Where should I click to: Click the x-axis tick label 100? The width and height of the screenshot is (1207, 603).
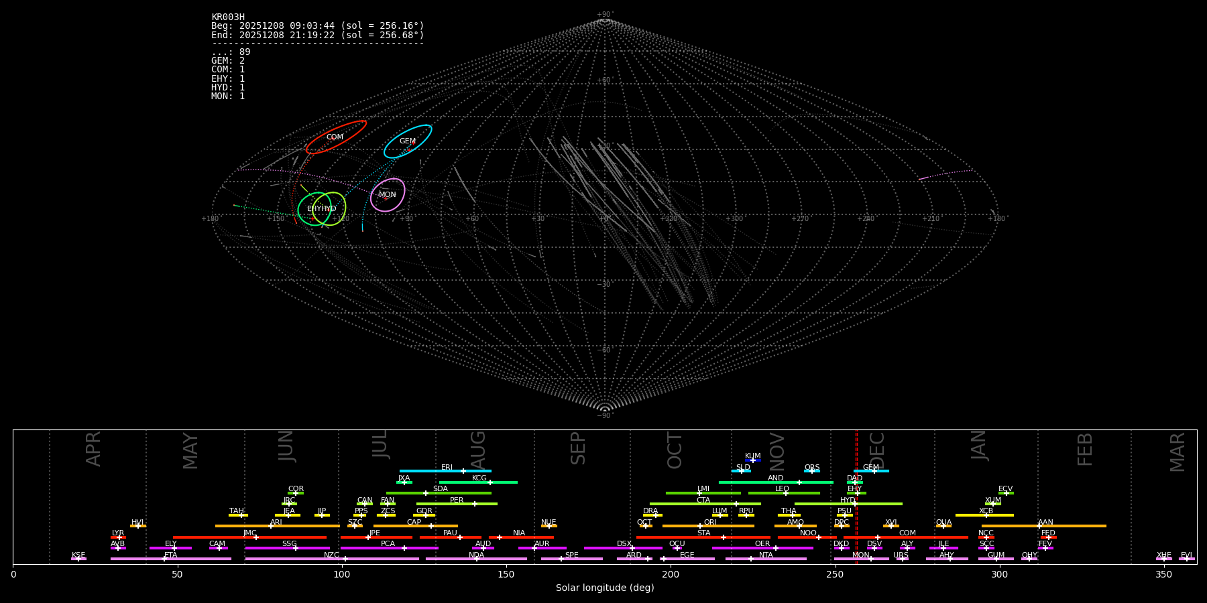[x=342, y=574]
